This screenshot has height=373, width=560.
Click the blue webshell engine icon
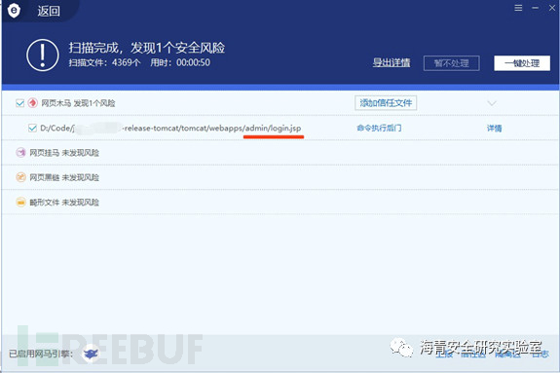coord(91,354)
